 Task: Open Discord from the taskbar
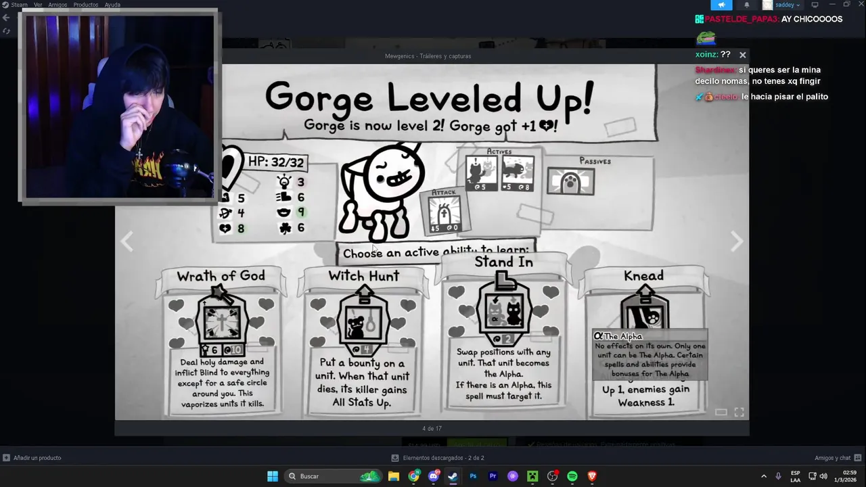(434, 476)
